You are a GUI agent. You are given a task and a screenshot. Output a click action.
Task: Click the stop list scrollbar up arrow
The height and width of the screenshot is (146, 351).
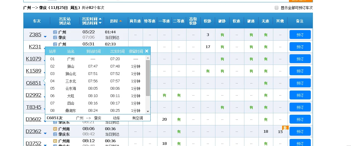pos(148,58)
